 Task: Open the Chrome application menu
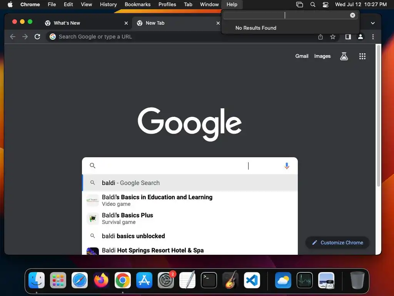30,4
